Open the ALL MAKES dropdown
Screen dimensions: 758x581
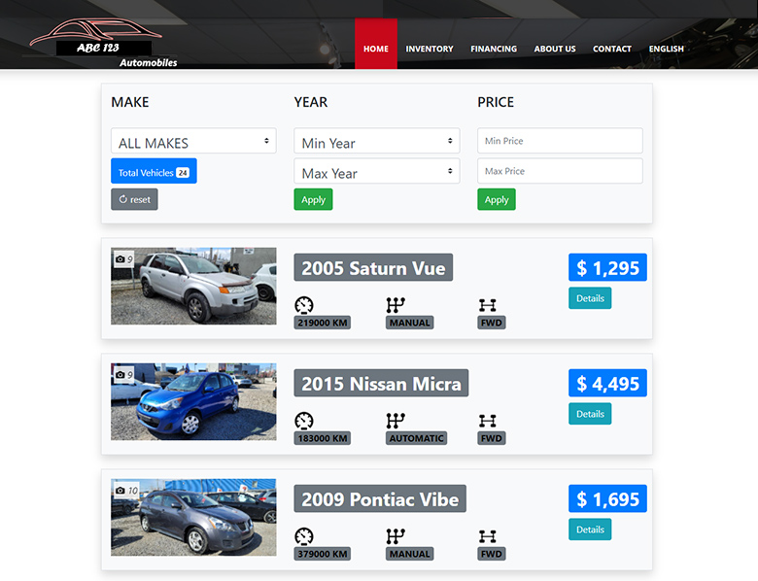point(193,141)
